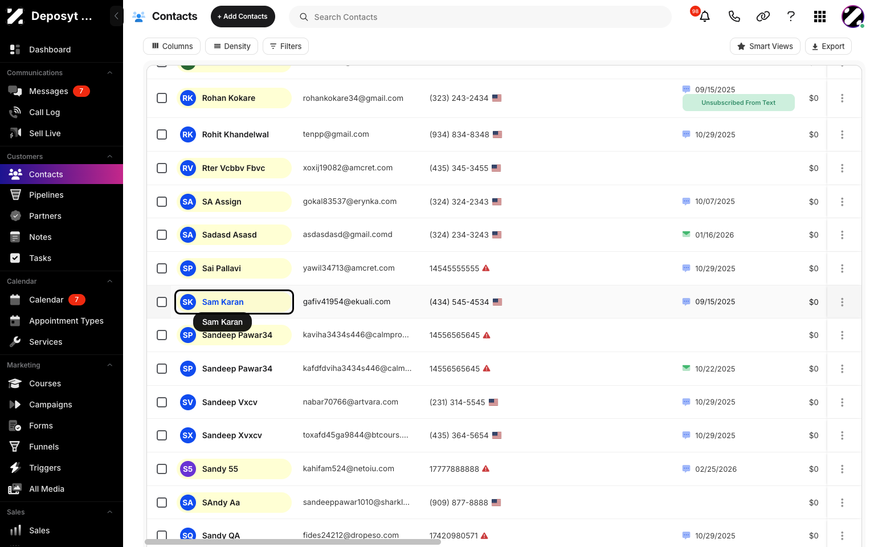The width and height of the screenshot is (878, 547).
Task: Collapse the Marketing section
Action: pyautogui.click(x=110, y=365)
